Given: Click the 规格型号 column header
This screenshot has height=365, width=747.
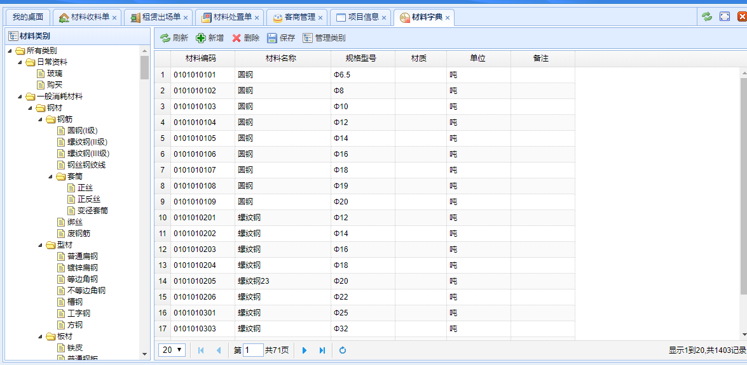Looking at the screenshot, I should click(363, 58).
